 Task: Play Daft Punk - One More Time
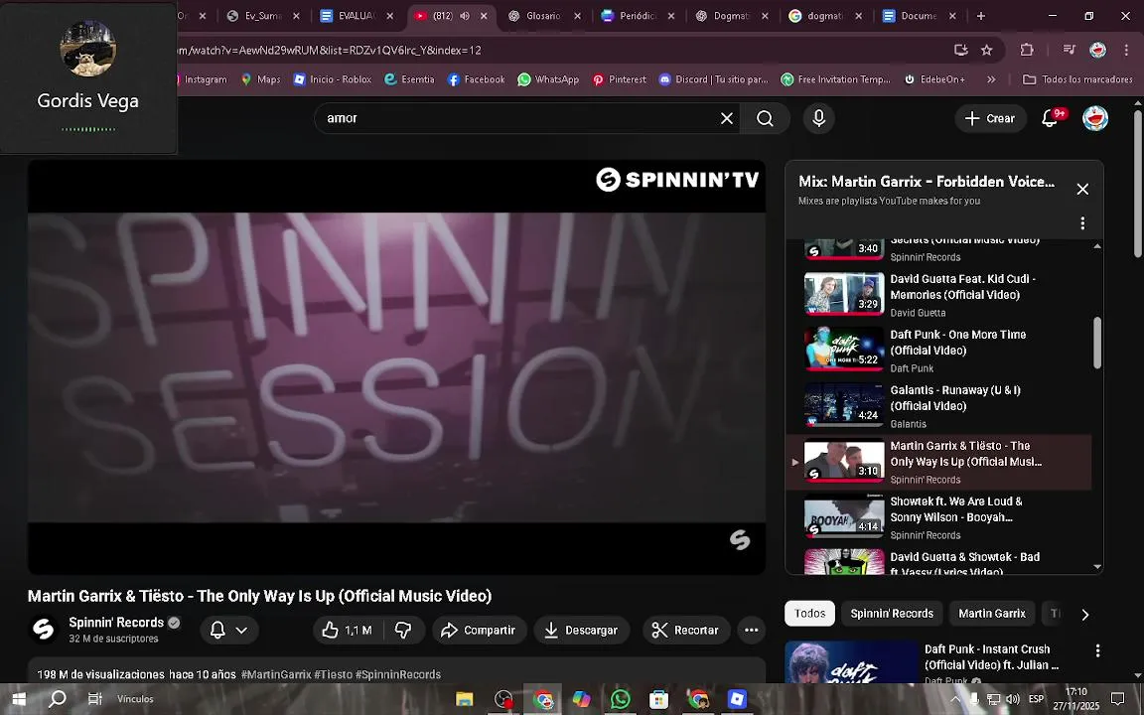tap(940, 351)
